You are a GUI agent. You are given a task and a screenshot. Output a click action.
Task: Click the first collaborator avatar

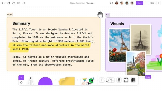pyautogui.click(x=117, y=3)
